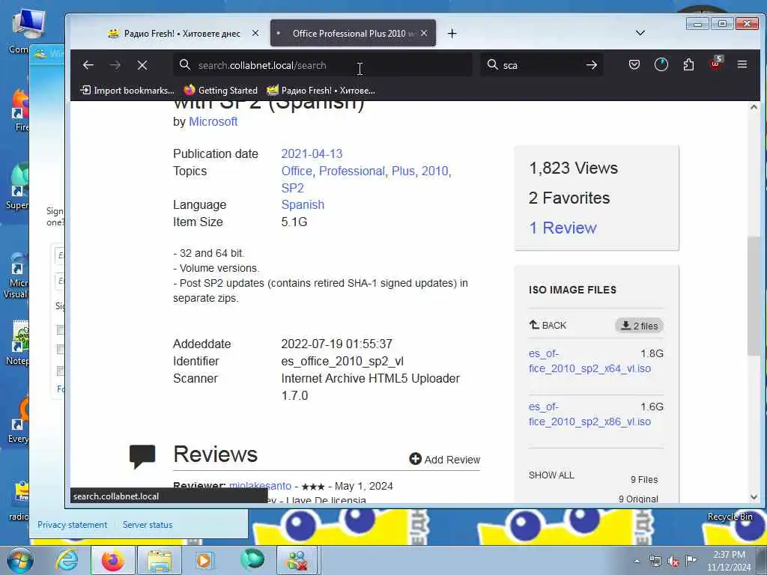The image size is (767, 575).
Task: Open the Windows Start menu
Action: (19, 560)
